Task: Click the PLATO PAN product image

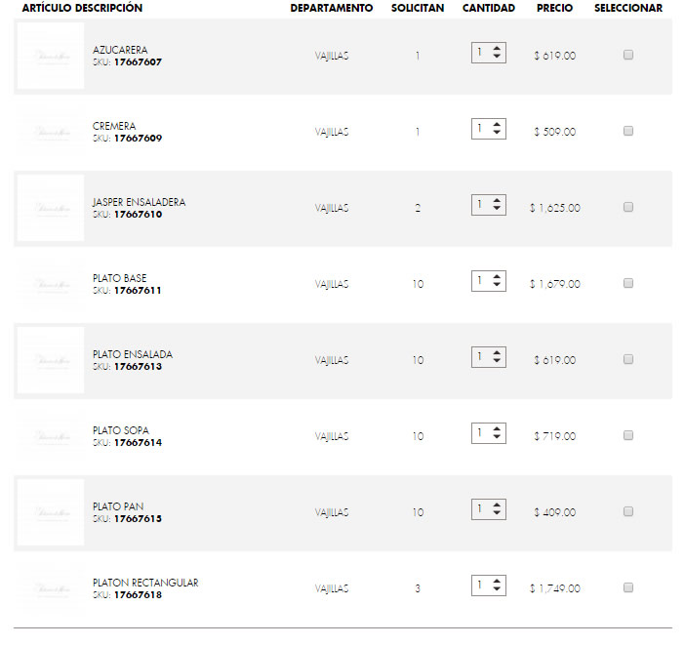Action: tap(51, 512)
